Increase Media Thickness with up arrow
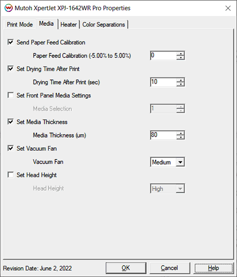The width and height of the screenshot is (237, 277). point(180,133)
